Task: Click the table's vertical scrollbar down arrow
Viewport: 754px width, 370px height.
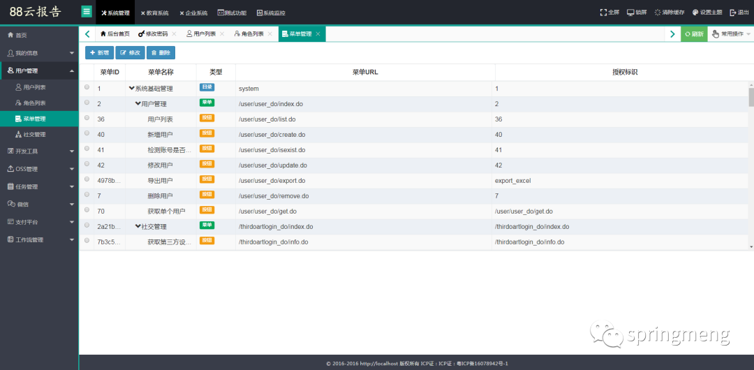Action: pos(751,247)
